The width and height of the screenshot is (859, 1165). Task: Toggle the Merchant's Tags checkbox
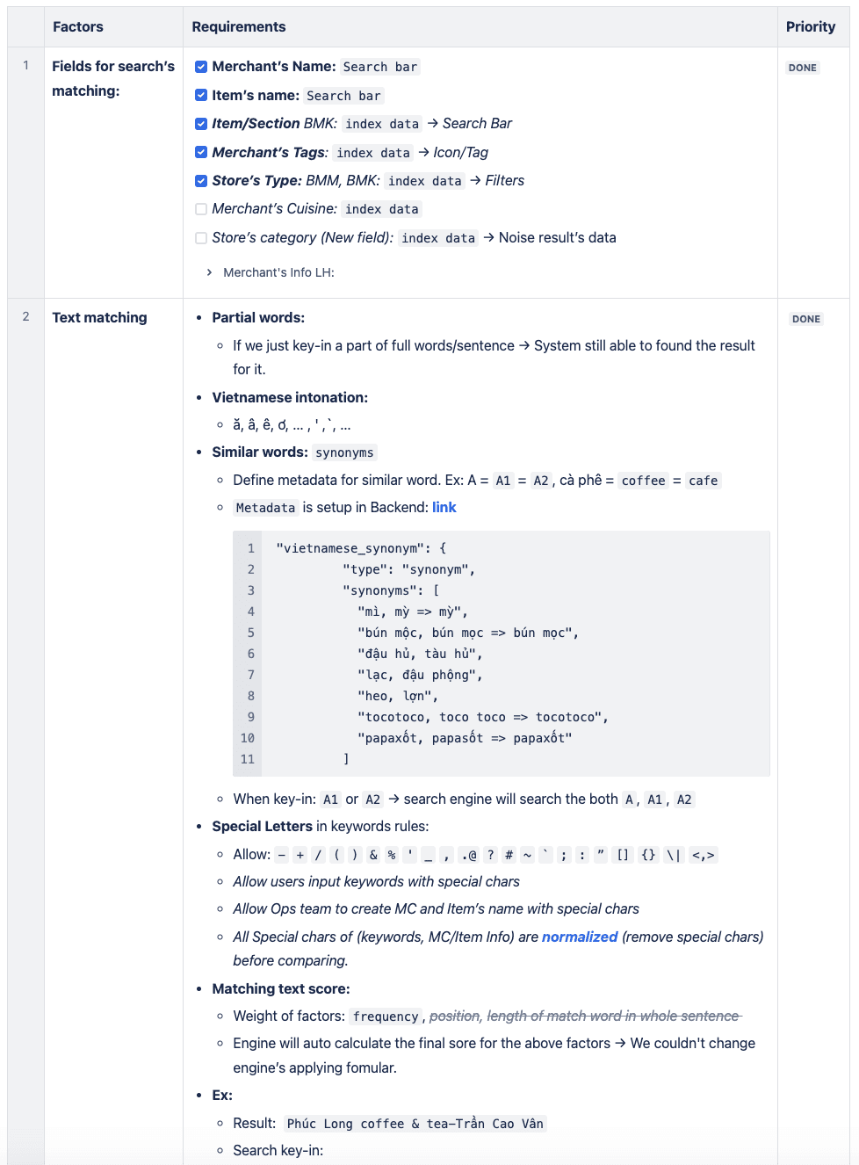click(x=201, y=152)
